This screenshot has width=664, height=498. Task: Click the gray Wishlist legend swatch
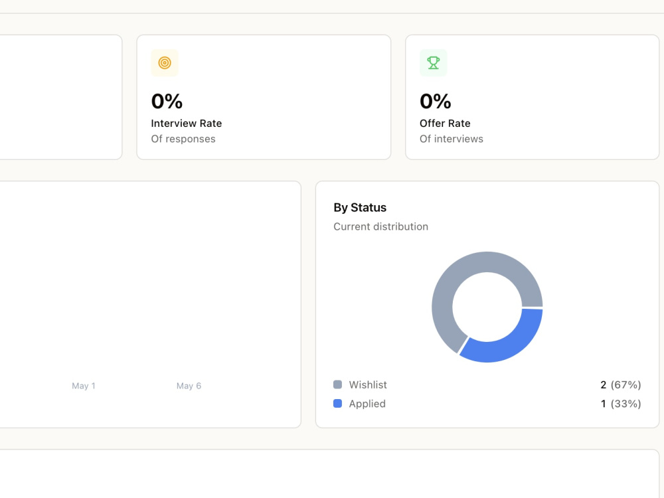click(337, 384)
